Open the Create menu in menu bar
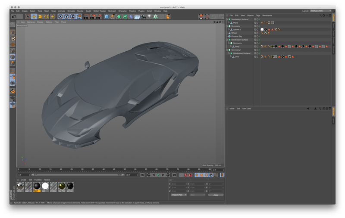This screenshot has height=218, width=345. coord(25,11)
